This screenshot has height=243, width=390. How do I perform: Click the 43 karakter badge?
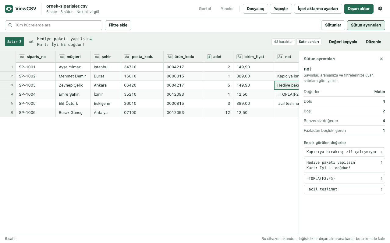click(x=283, y=42)
